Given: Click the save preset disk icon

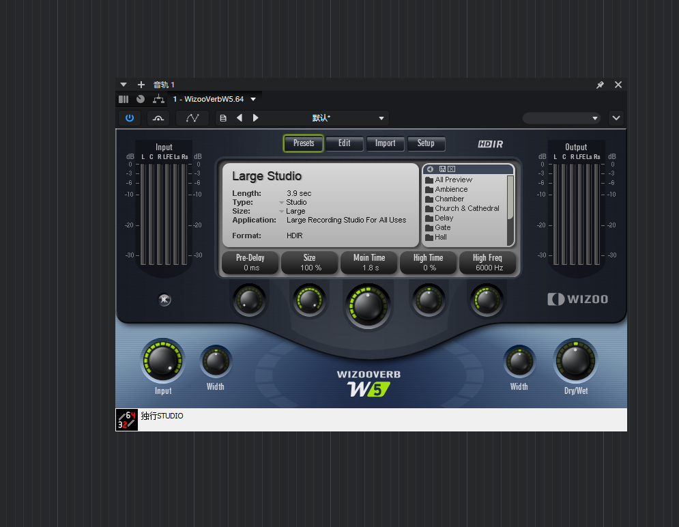Looking at the screenshot, I should 222,118.
